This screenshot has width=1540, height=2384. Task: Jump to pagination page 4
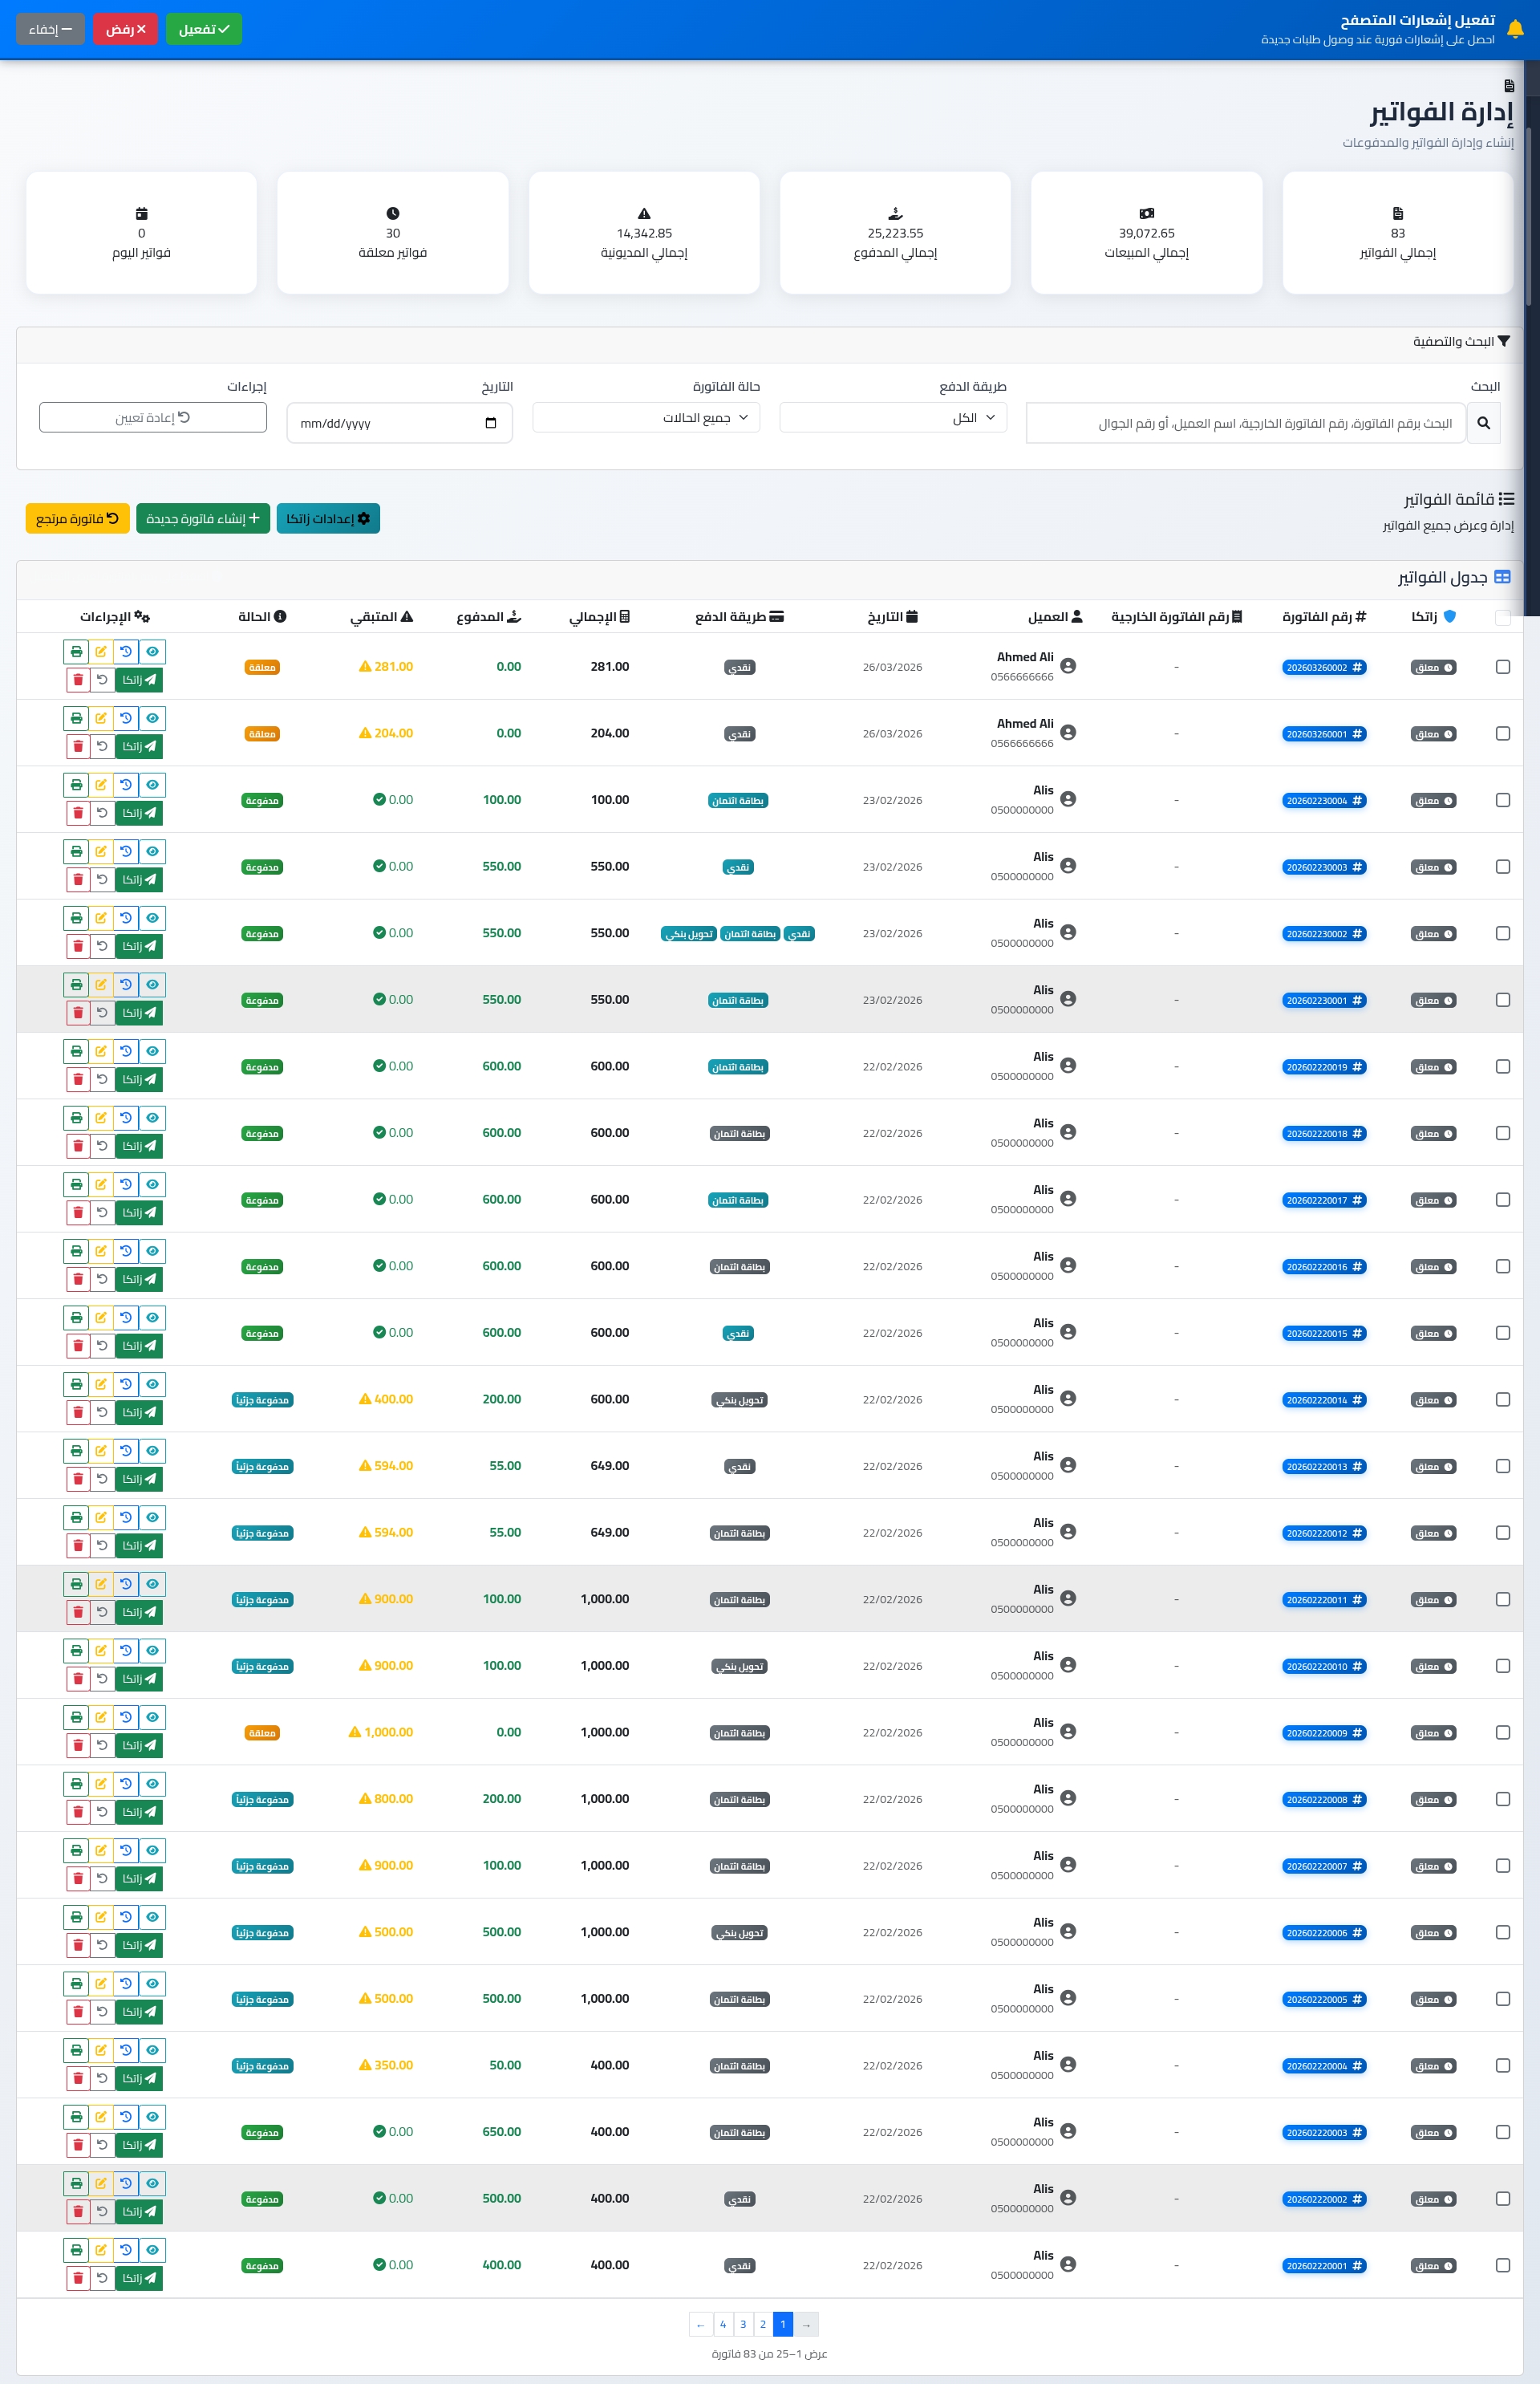723,2324
